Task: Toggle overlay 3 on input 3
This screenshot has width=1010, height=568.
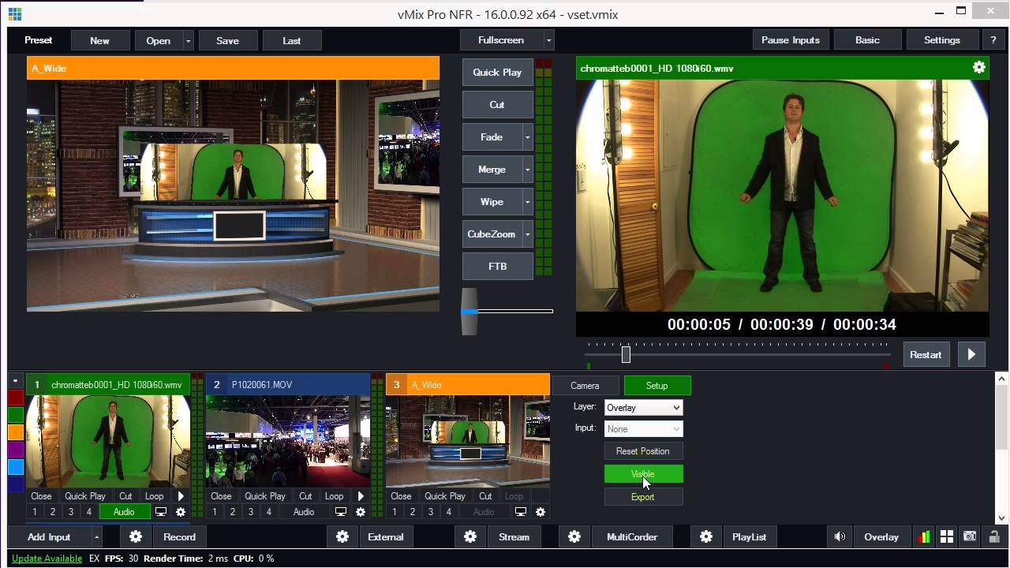Action: click(x=431, y=512)
